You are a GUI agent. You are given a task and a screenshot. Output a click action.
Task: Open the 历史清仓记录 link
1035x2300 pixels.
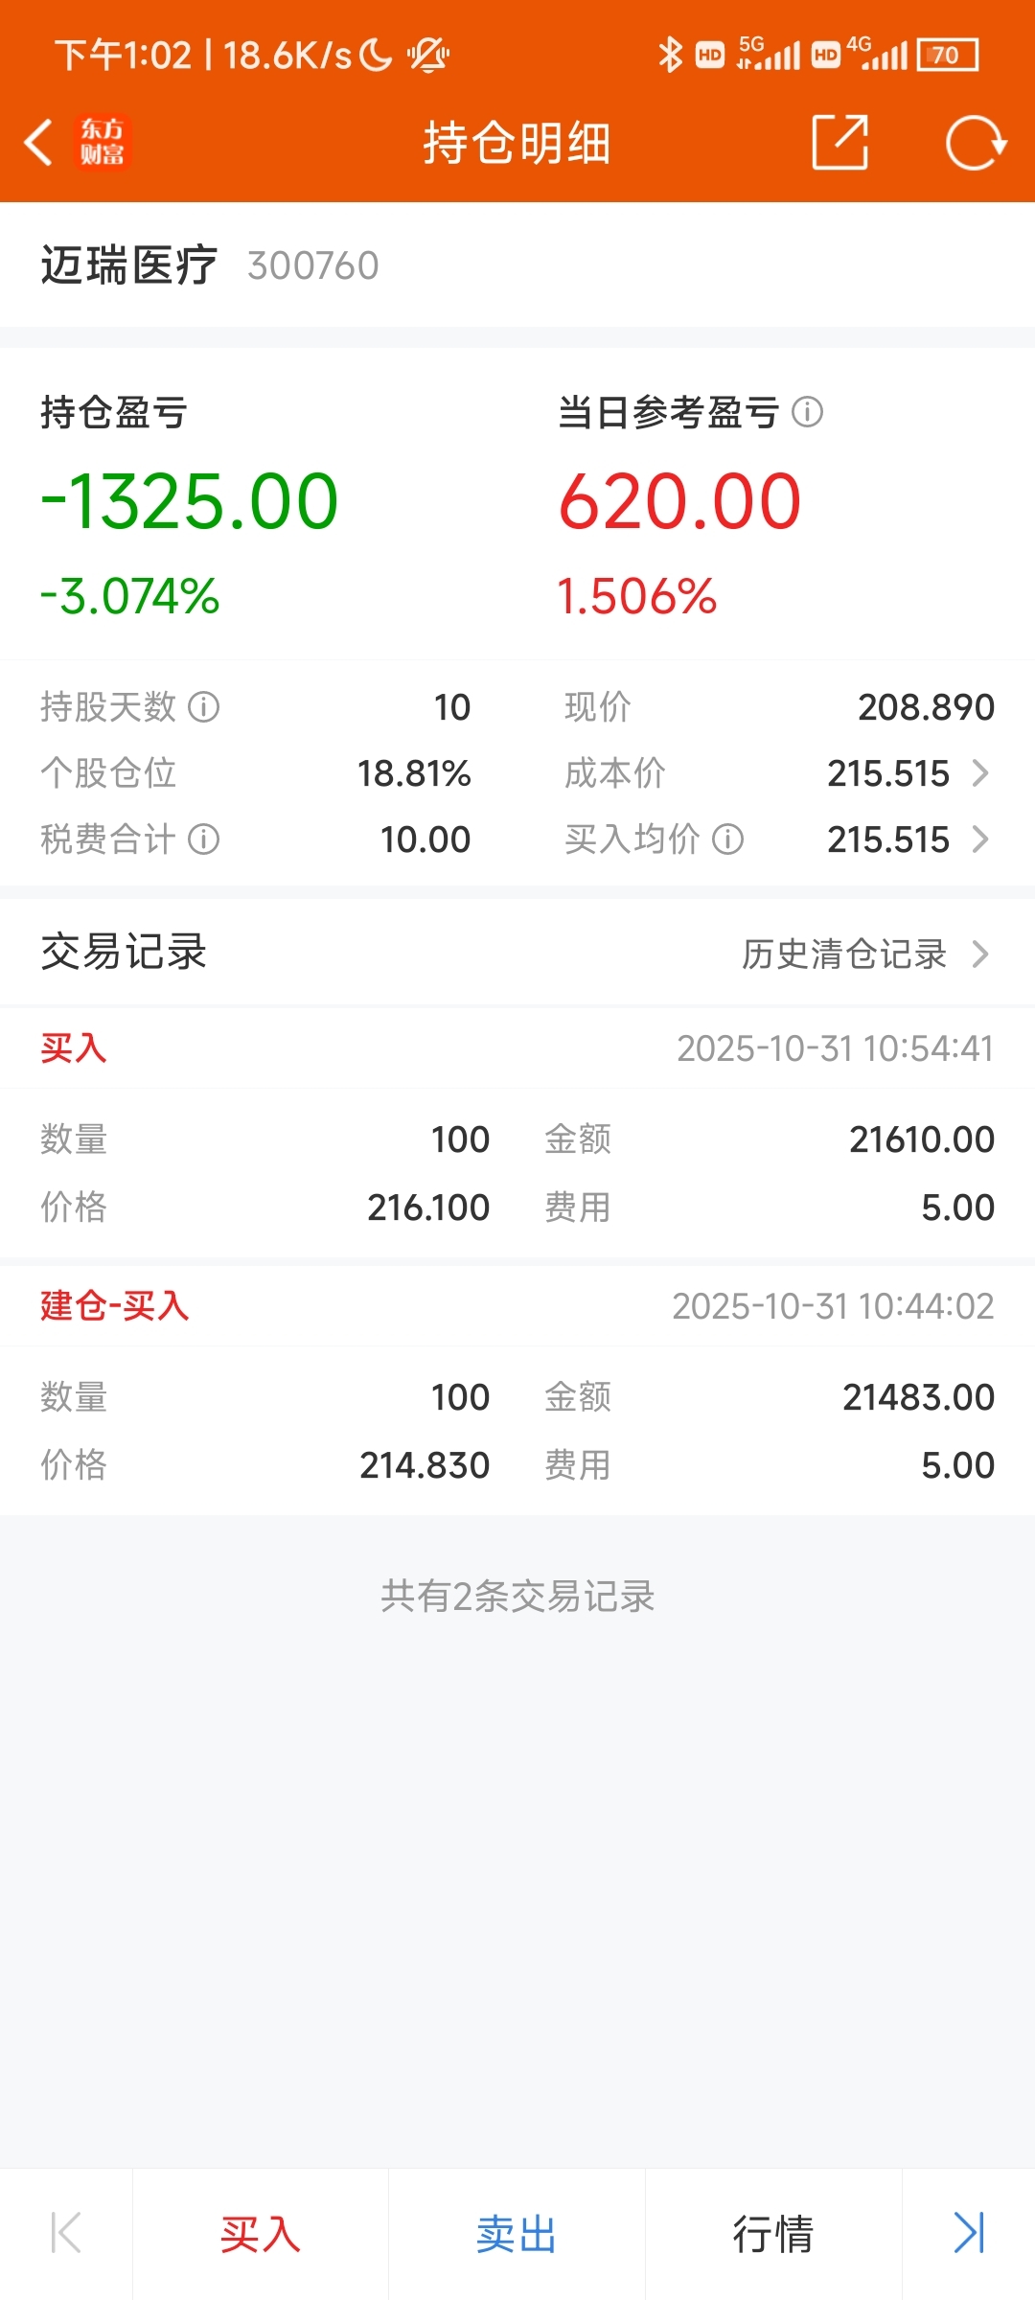click(x=843, y=954)
